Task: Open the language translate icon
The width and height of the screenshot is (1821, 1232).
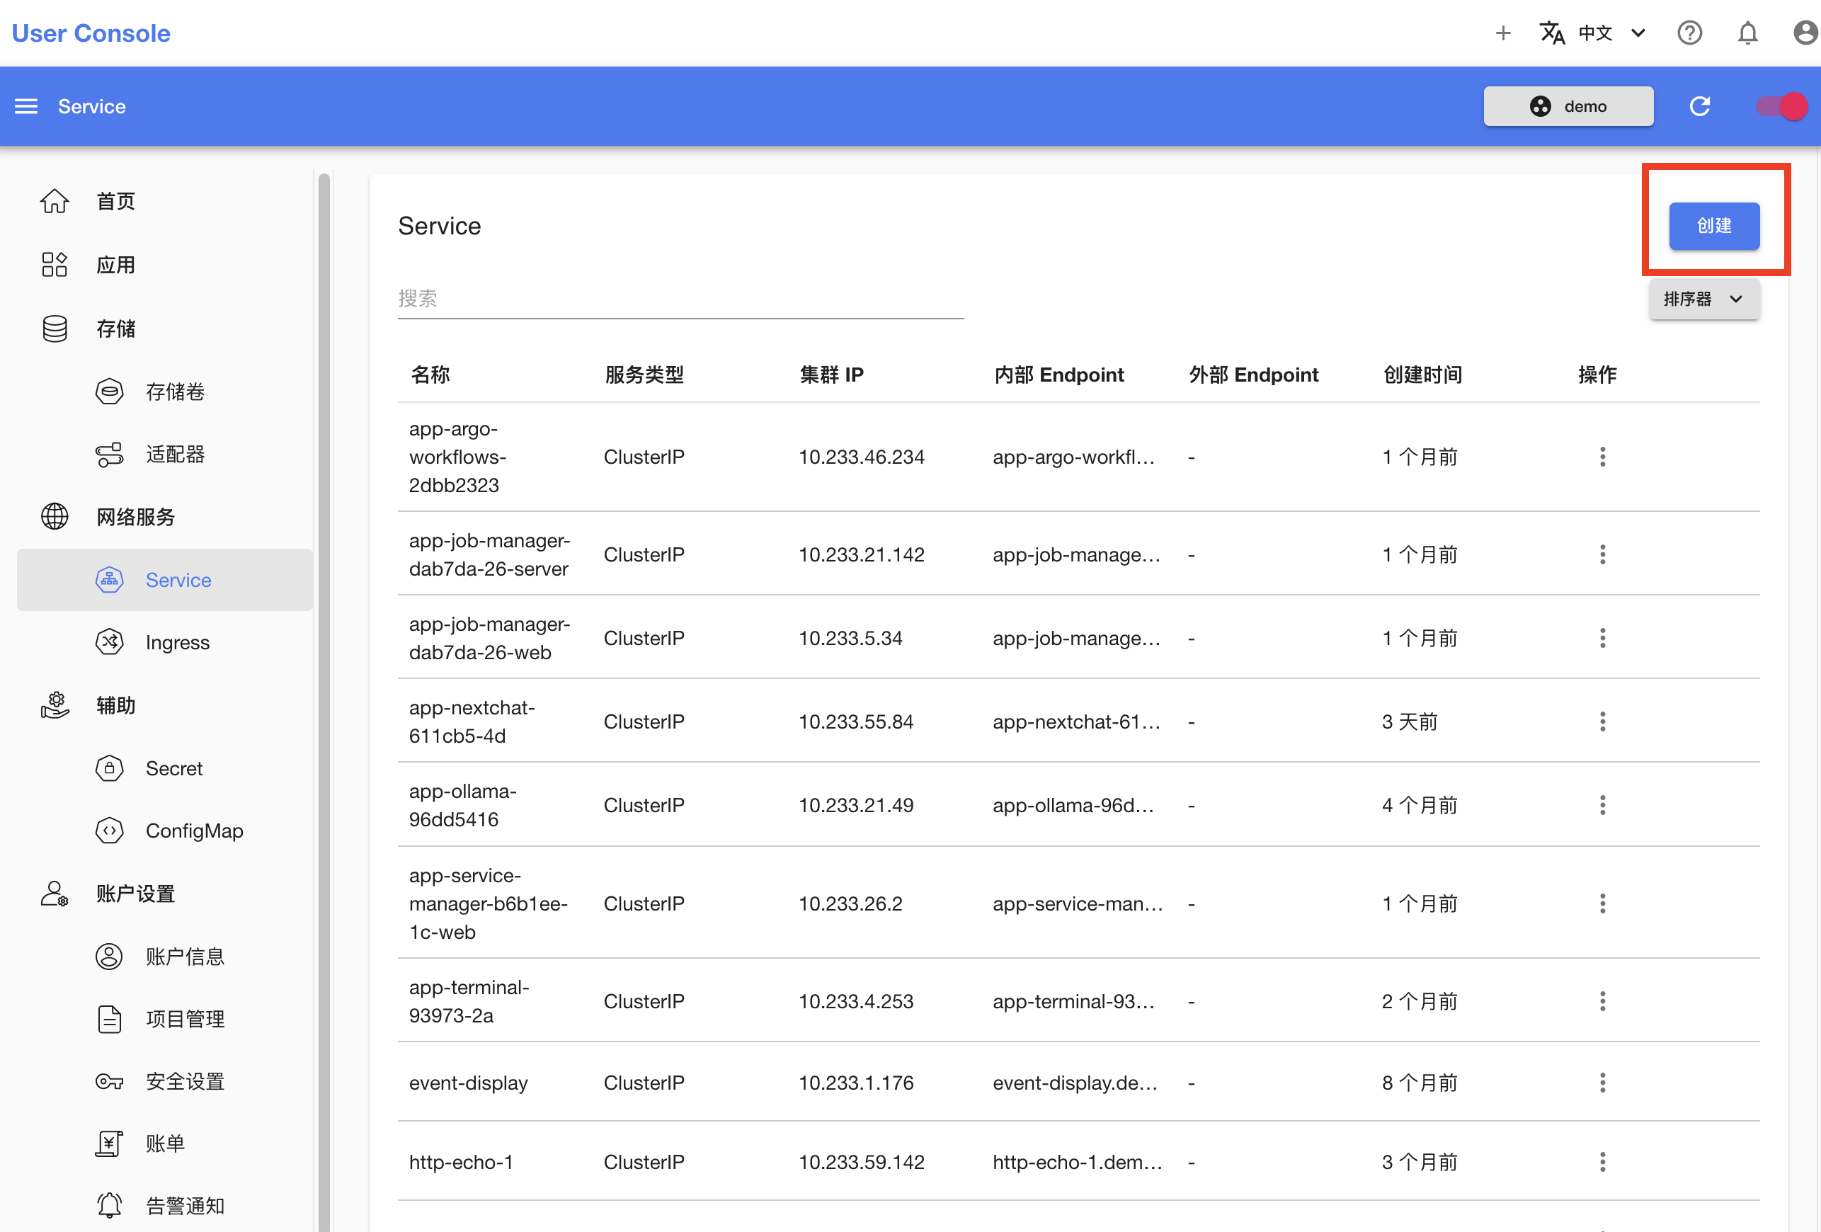Action: tap(1551, 33)
